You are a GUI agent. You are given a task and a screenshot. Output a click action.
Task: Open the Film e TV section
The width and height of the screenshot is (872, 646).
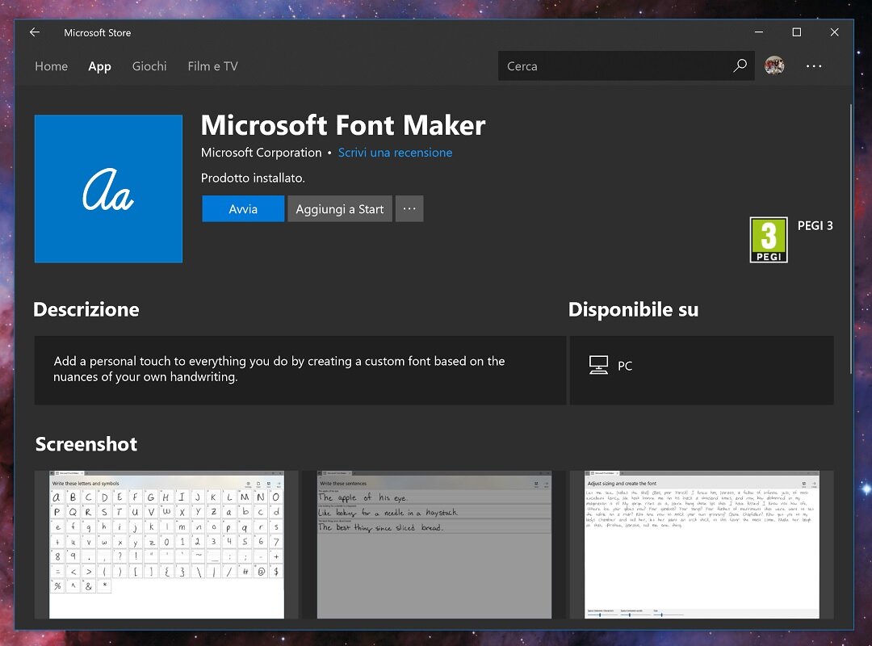212,66
